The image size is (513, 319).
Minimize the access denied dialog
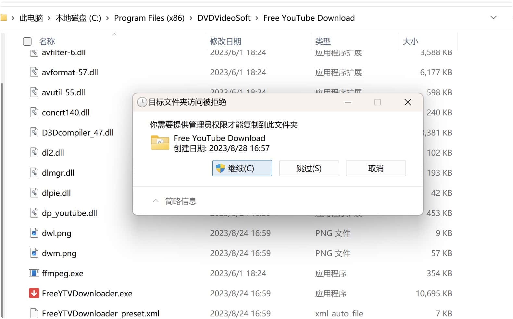click(x=348, y=102)
